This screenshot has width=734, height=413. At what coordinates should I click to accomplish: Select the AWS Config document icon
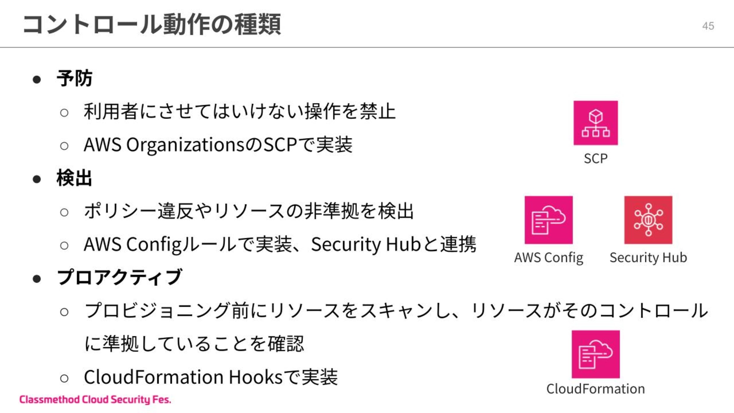pyautogui.click(x=548, y=220)
